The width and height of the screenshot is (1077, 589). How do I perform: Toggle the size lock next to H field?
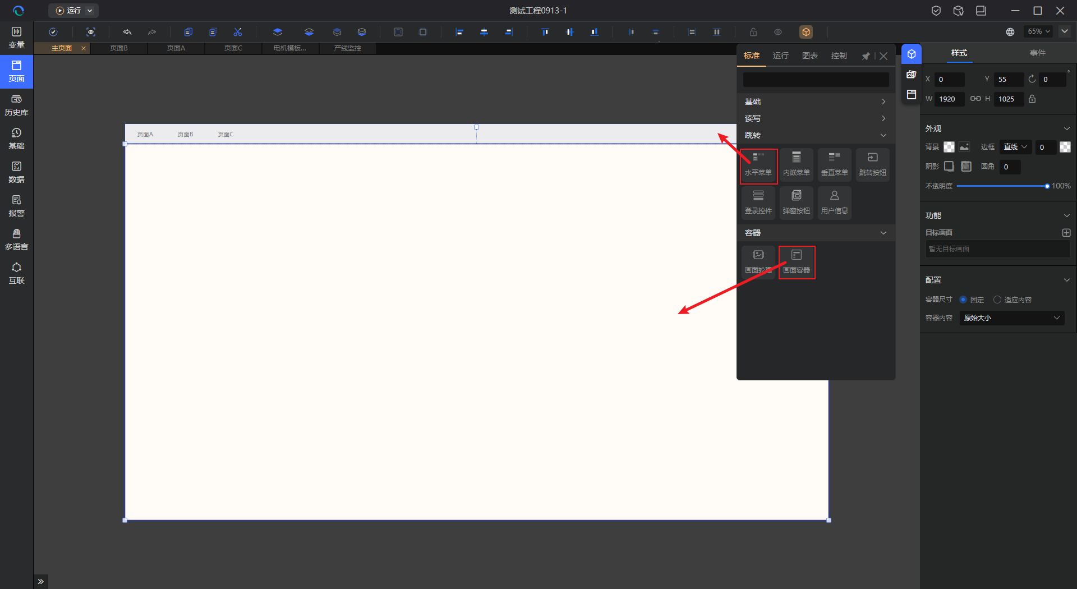[x=1032, y=99]
